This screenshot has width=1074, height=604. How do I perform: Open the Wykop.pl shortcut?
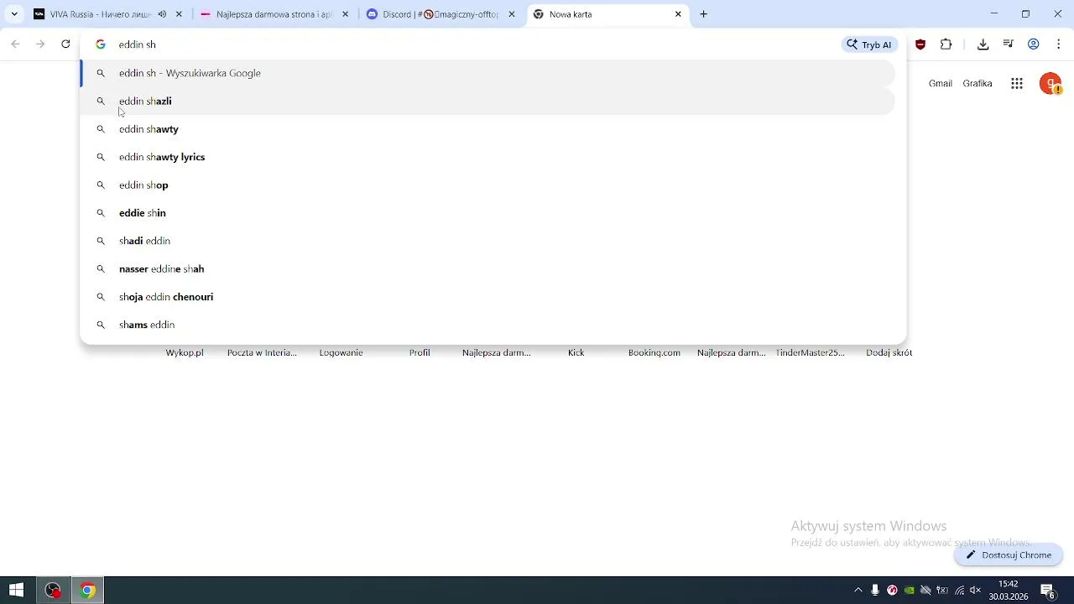click(185, 353)
